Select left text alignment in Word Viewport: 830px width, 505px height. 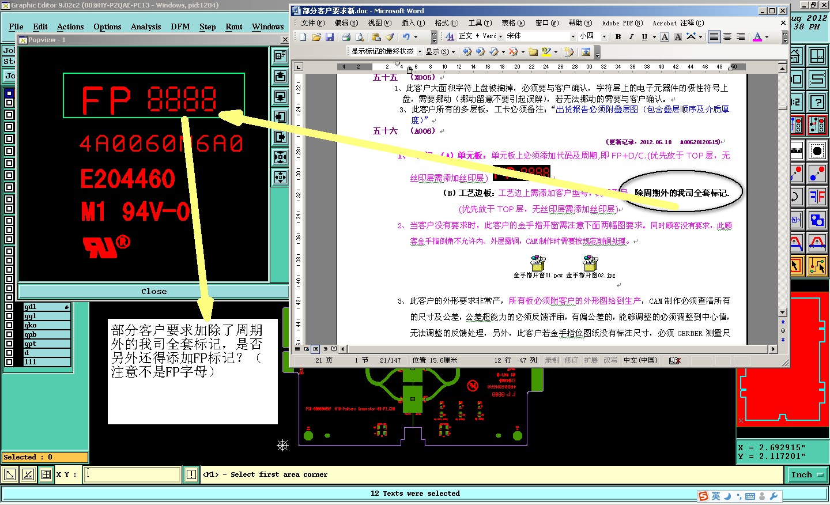(x=714, y=37)
